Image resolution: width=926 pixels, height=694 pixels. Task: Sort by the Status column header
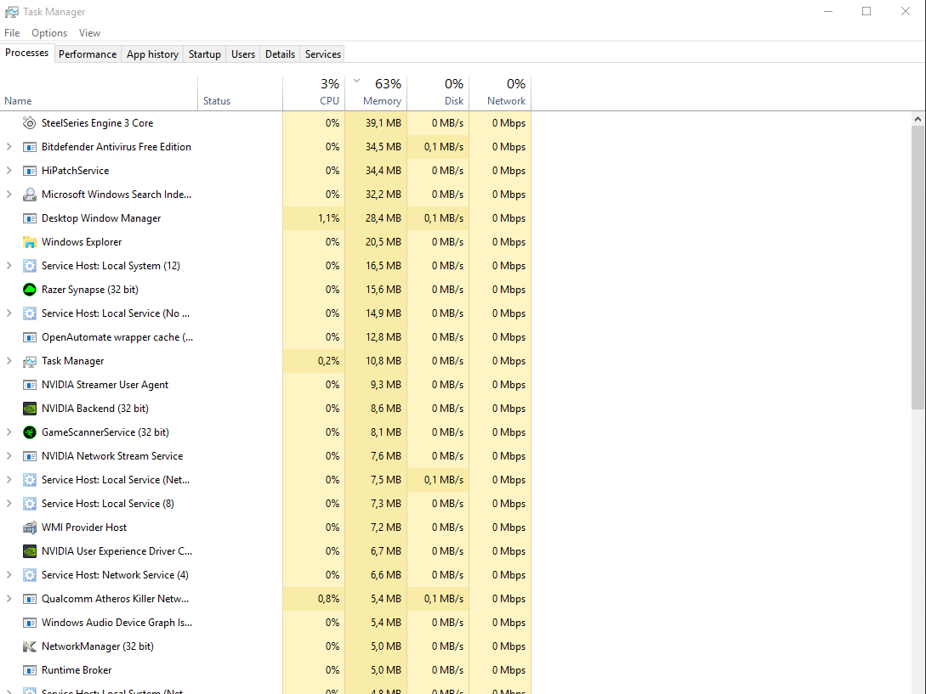click(240, 93)
